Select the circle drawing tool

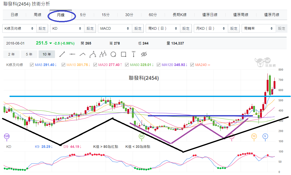[113, 54]
